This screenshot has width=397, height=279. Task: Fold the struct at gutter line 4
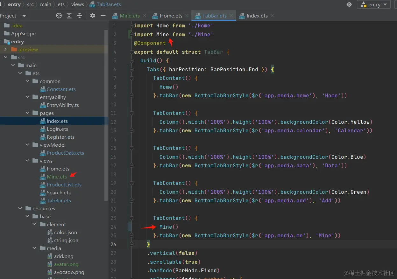pos(131,52)
